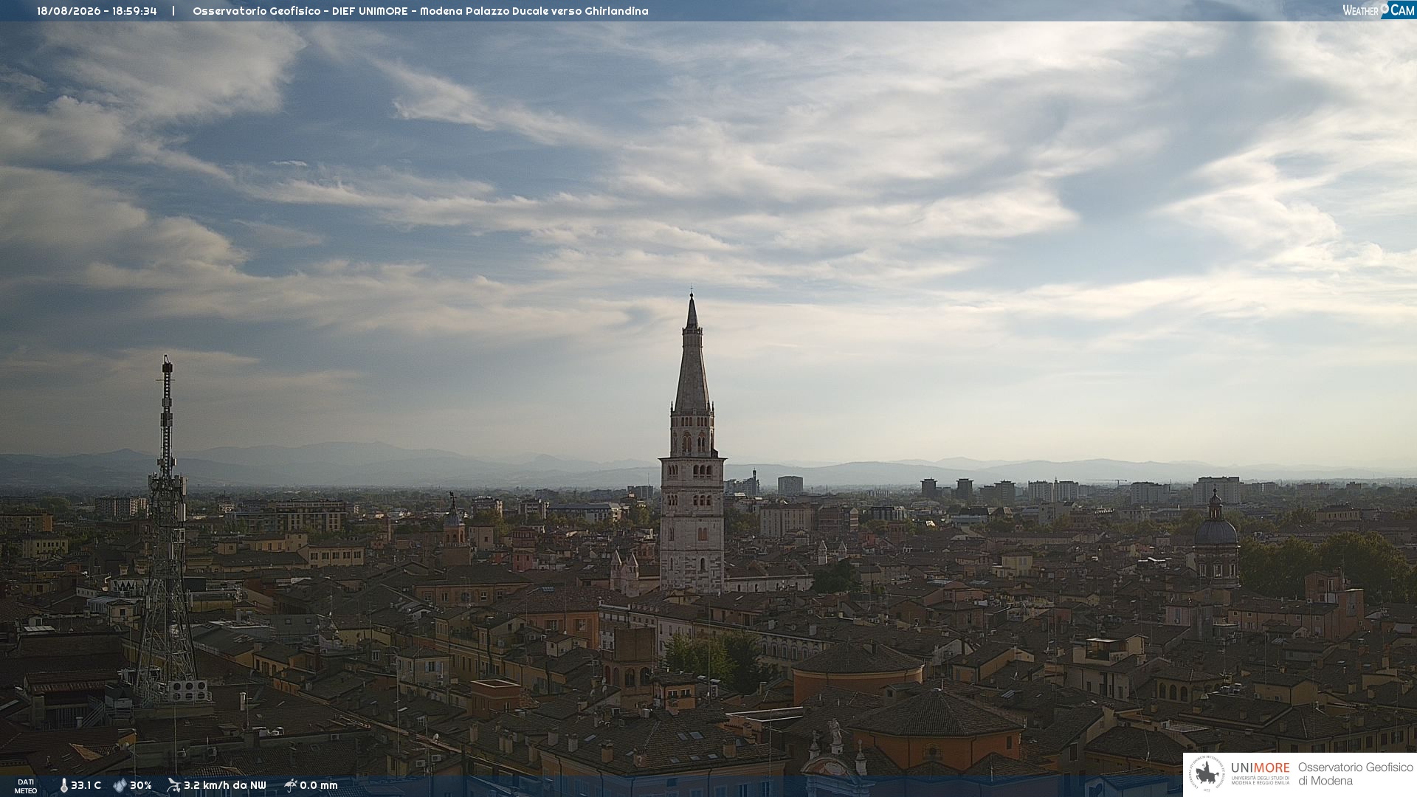This screenshot has height=797, width=1417.
Task: Click the Osservatorio Geofisico DIEF UNIMORE title text
Action: coord(420,11)
